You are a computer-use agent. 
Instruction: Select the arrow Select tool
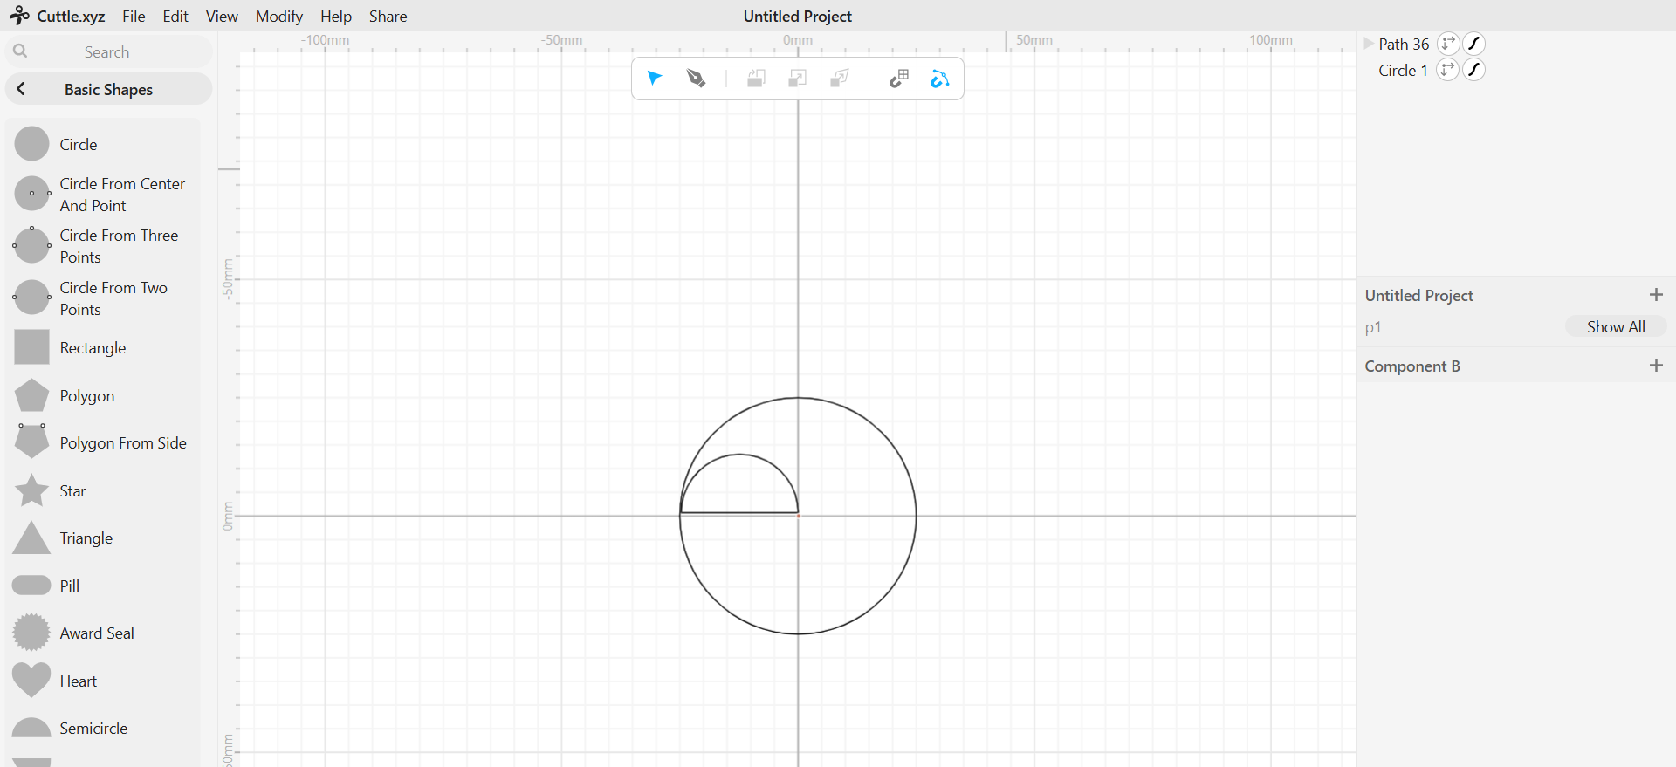tap(655, 79)
